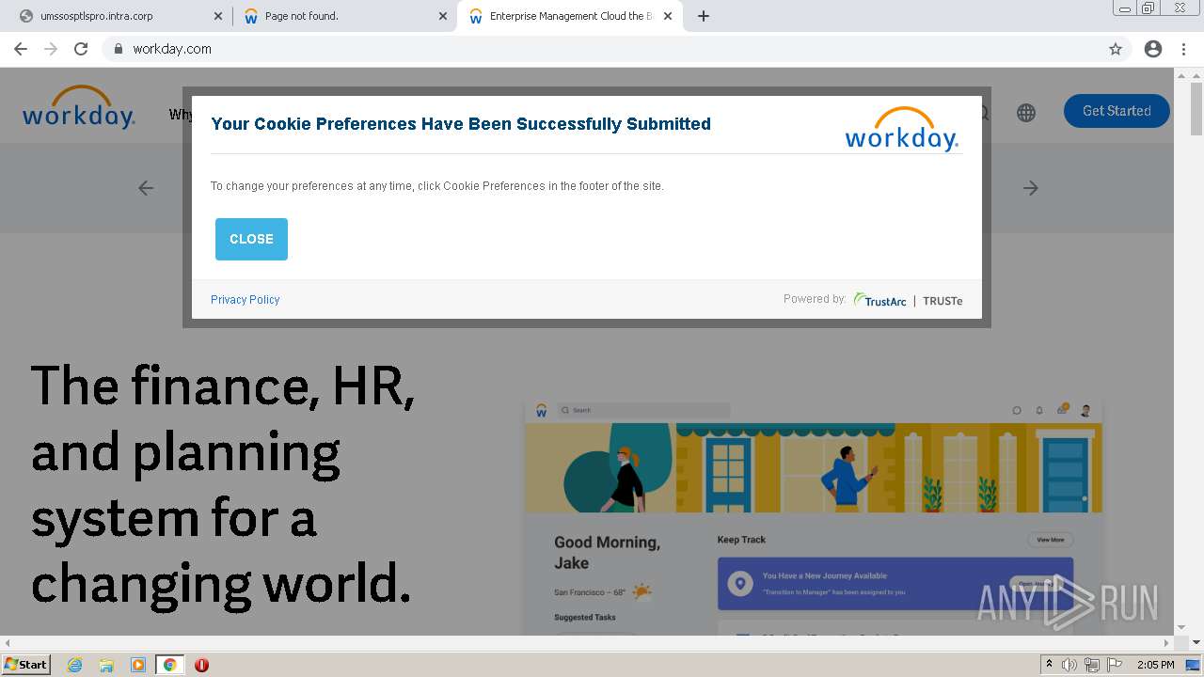Click the volume icon in system tray
This screenshot has height=677, width=1204.
click(x=1069, y=665)
